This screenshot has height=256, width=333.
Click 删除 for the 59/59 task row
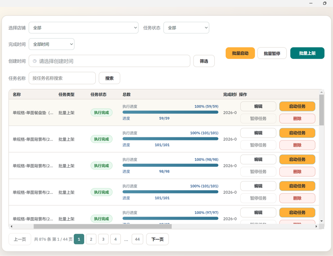pos(297,118)
